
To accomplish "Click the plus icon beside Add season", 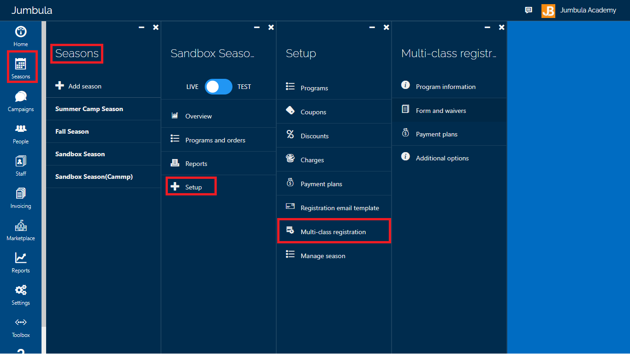I will pos(59,86).
